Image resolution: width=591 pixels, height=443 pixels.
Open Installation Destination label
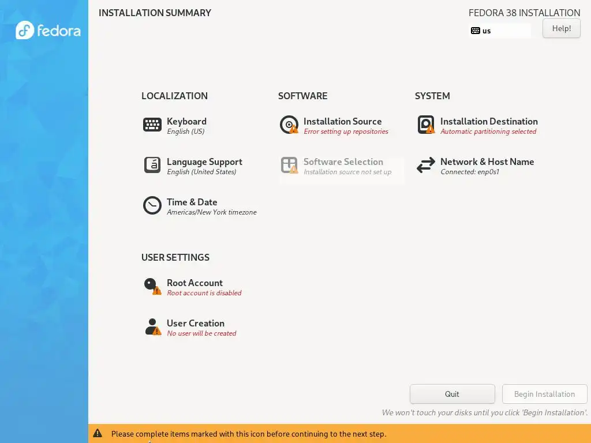pyautogui.click(x=489, y=121)
